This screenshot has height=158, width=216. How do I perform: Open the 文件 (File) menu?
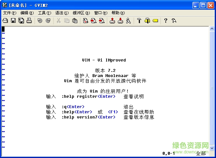[x=9, y=13]
